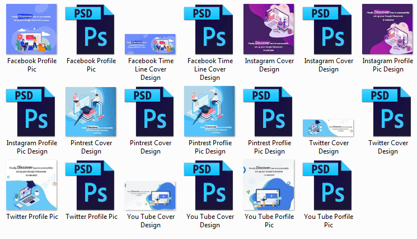Open the Pintrest Cover Design PSD icon

click(150, 111)
